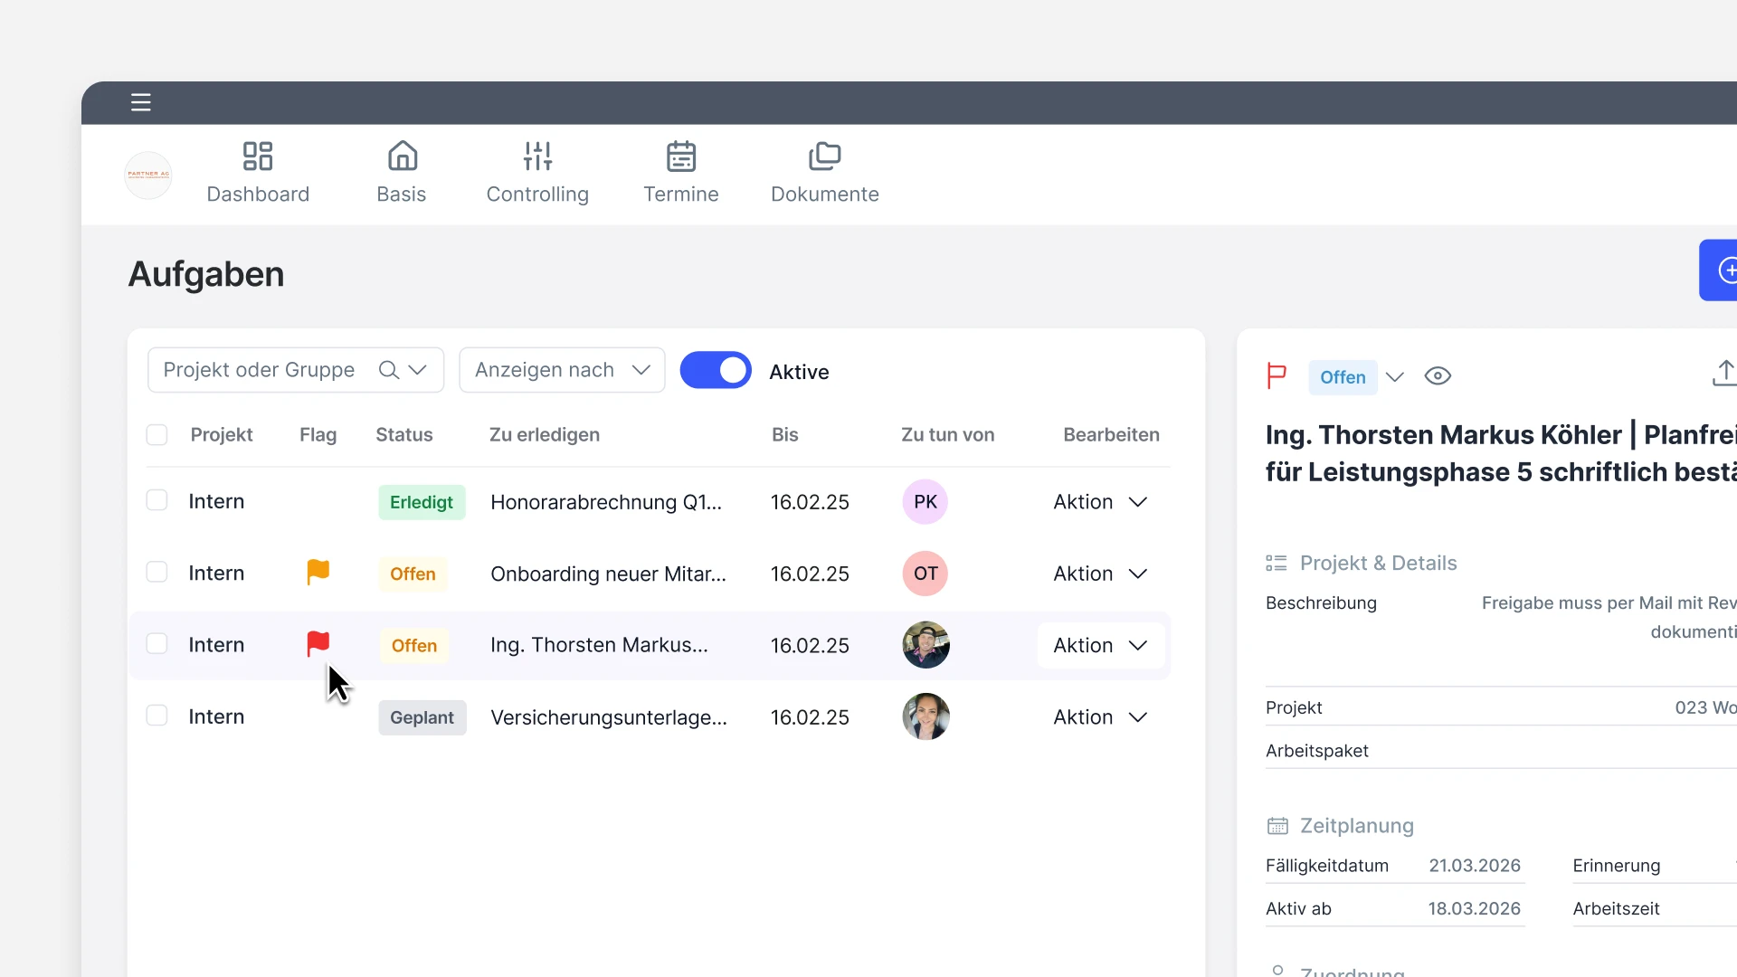The height and width of the screenshot is (977, 1737).
Task: Check the select-all checkbox in table header
Action: [x=157, y=435]
